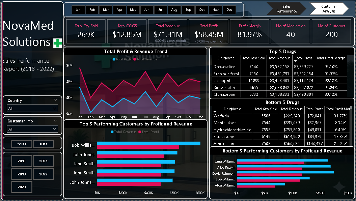Click the chevron icon beside Country title

tap(55, 100)
